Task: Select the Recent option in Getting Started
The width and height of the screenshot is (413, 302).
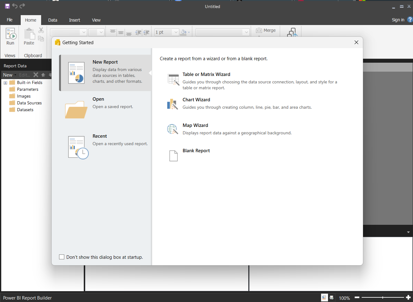Action: [105, 147]
